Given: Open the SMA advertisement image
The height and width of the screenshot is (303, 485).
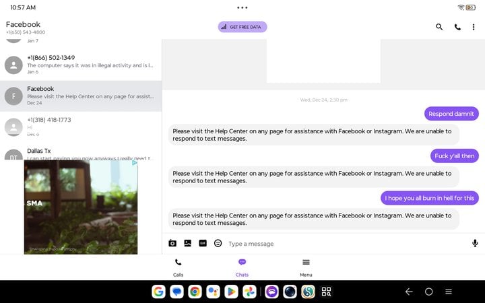Looking at the screenshot, I should pos(81,207).
